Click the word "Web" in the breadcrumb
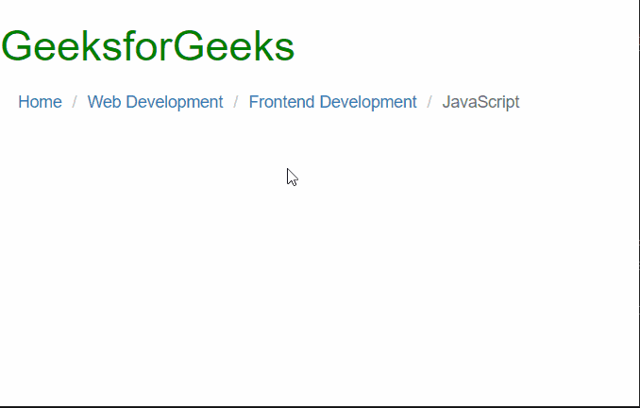This screenshot has height=408, width=640. click(102, 102)
